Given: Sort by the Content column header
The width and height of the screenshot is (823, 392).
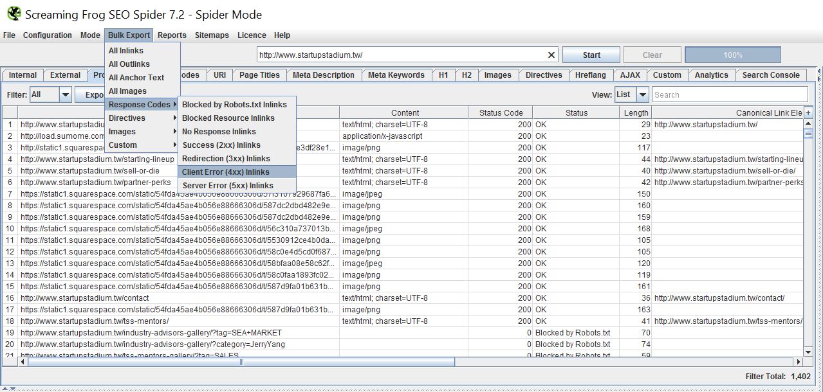Looking at the screenshot, I should click(x=405, y=112).
